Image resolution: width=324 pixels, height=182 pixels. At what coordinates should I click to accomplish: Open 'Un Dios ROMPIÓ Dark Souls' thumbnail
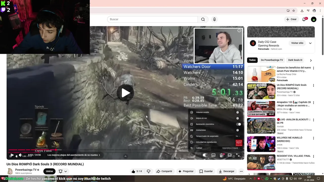261,91
